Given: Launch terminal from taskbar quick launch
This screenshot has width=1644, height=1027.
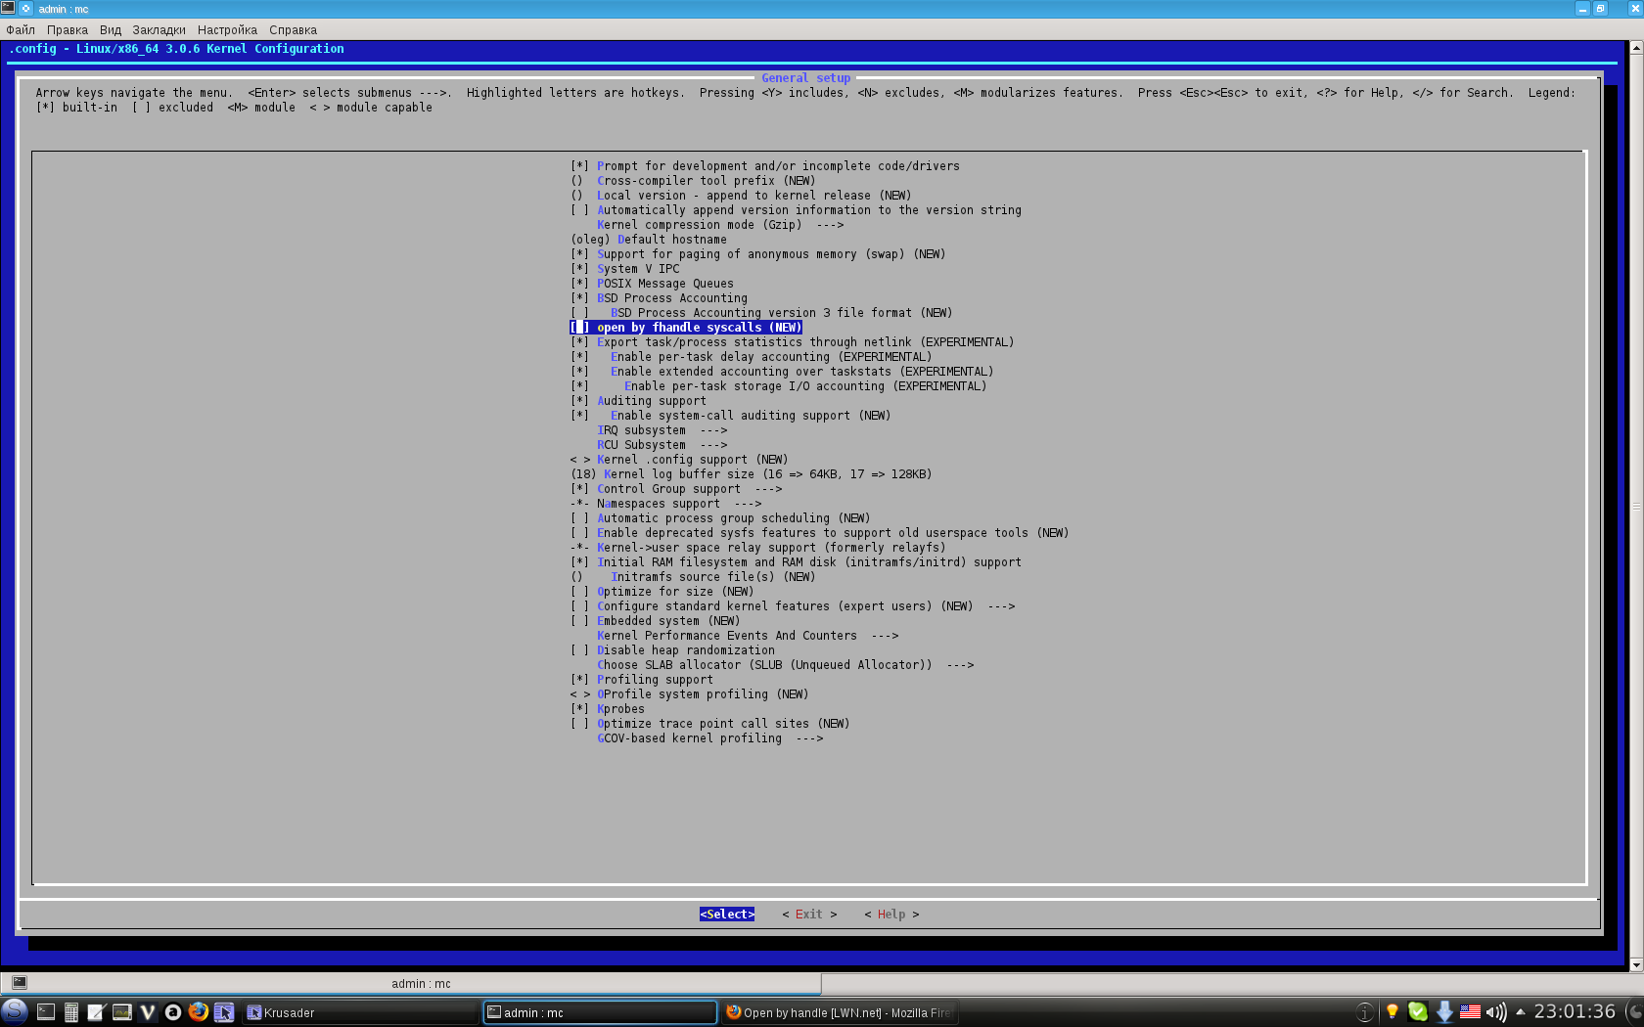Looking at the screenshot, I should (46, 1012).
